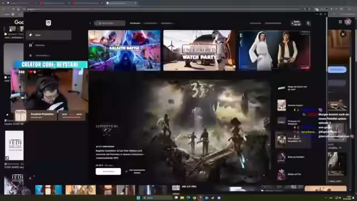Click the launcher store search field
This screenshot has width=357, height=201.
coord(109,23)
